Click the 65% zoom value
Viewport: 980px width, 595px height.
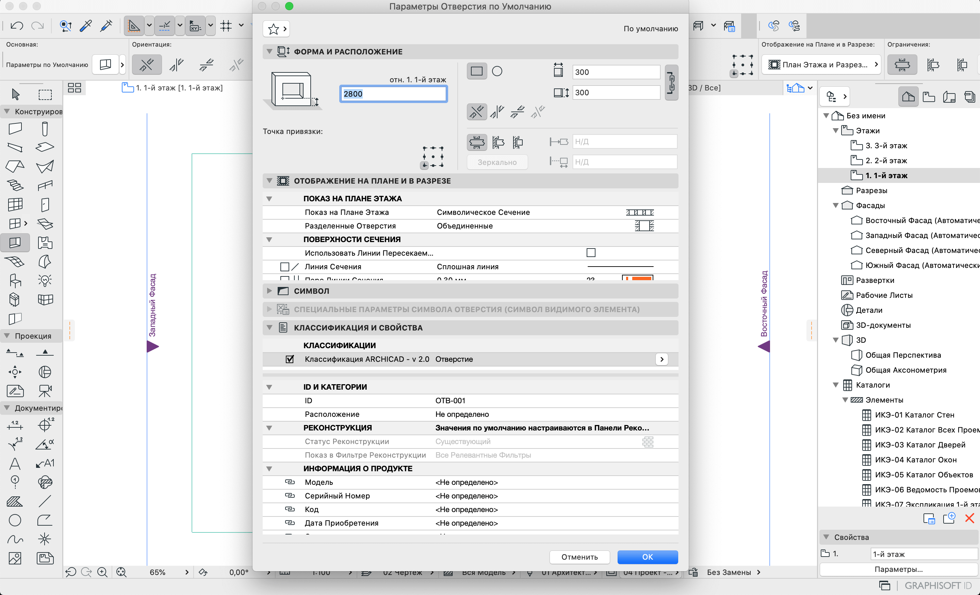[x=158, y=572]
